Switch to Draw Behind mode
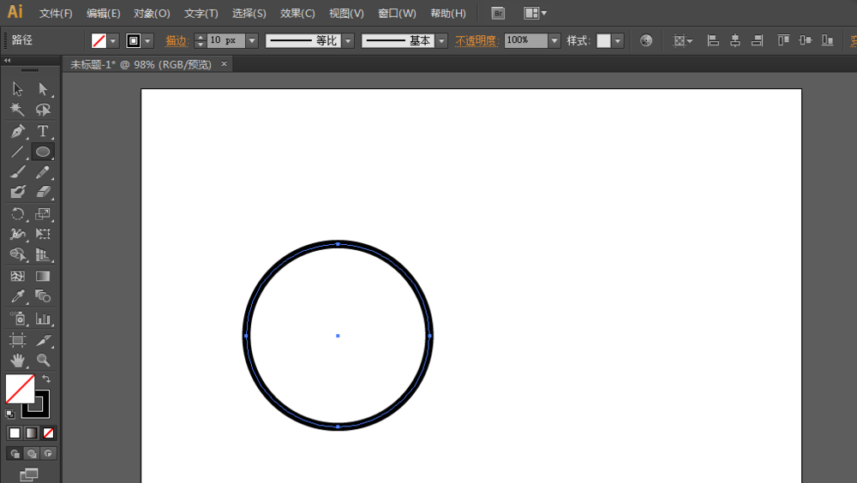This screenshot has height=483, width=857. click(32, 453)
